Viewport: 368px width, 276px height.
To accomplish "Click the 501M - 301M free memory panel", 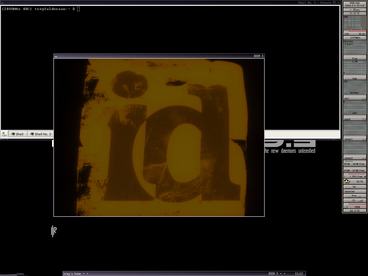I will click(x=355, y=163).
